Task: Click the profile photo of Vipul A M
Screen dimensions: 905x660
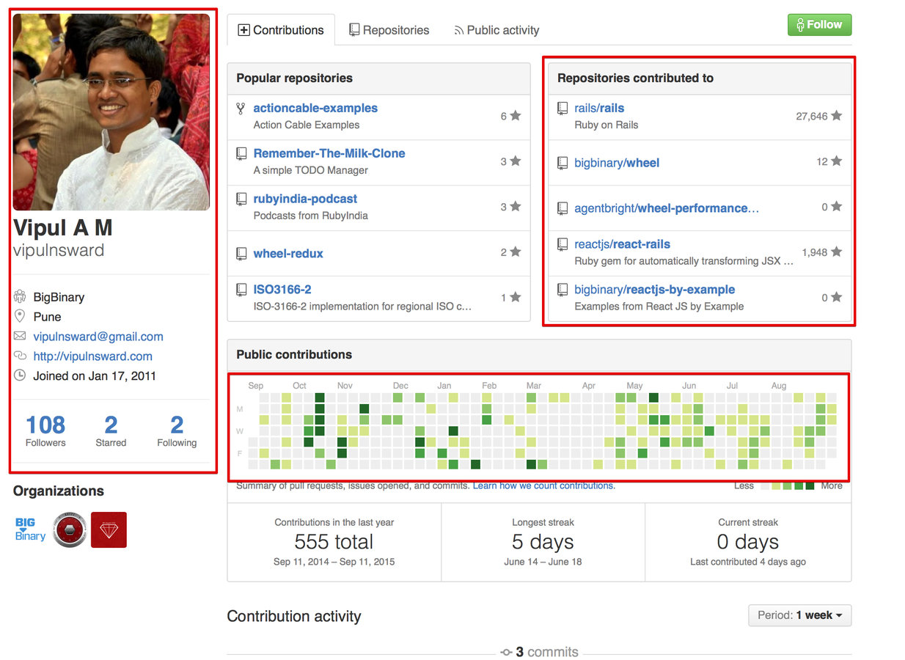Action: (111, 112)
